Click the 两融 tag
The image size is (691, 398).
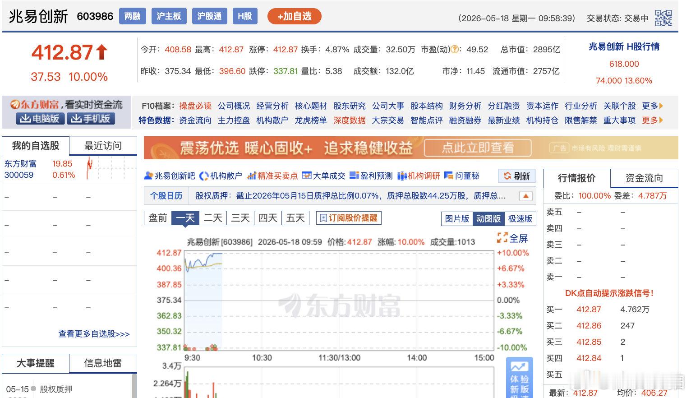coord(132,16)
